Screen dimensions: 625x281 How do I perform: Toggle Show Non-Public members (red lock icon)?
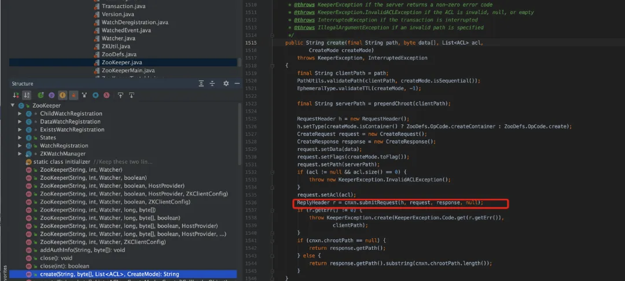click(73, 95)
